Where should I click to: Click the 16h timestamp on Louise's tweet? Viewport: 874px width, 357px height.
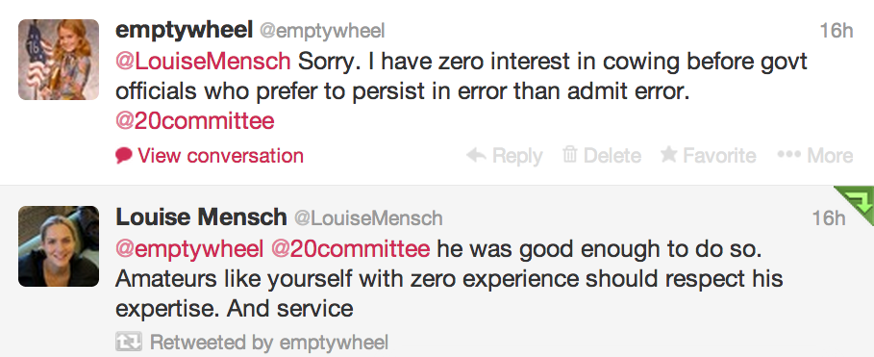[828, 218]
